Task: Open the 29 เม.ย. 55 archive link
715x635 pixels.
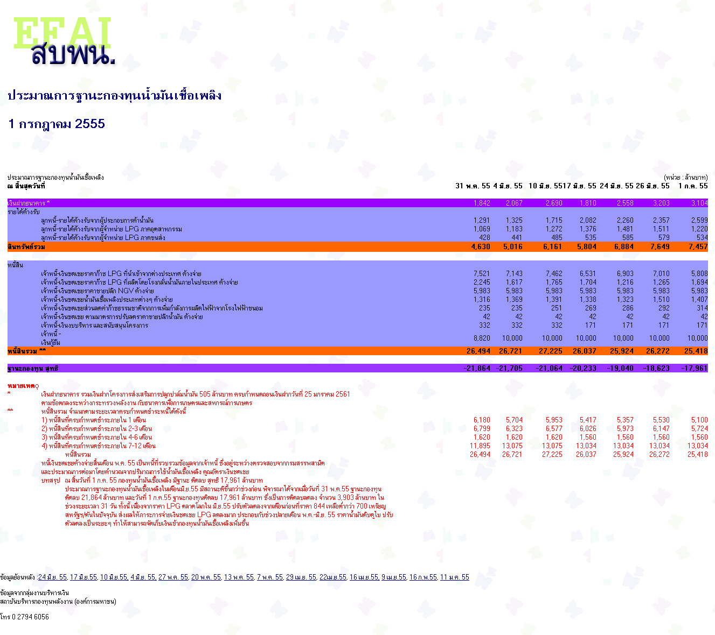Action: (301, 577)
